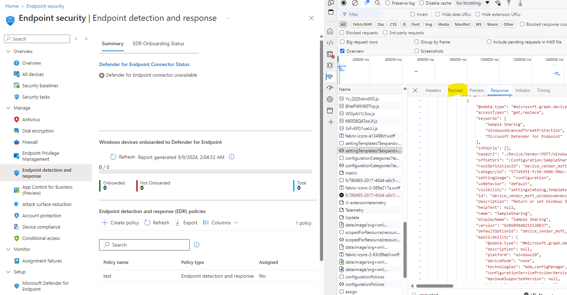
Task: Open the Performance gauge tool
Action: pyautogui.click(x=330, y=88)
